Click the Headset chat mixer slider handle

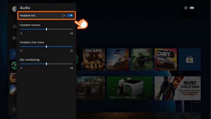click(x=46, y=47)
